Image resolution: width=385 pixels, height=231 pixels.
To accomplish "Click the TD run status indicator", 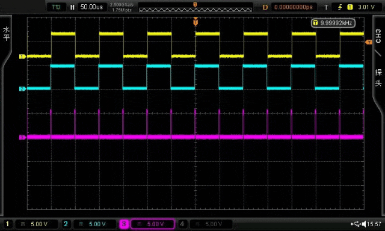I will click(x=56, y=7).
